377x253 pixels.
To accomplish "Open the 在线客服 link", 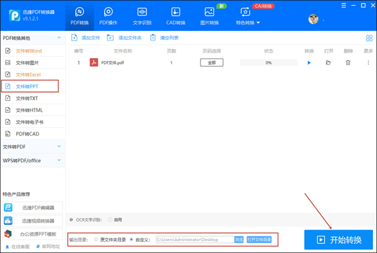I will coord(18,247).
